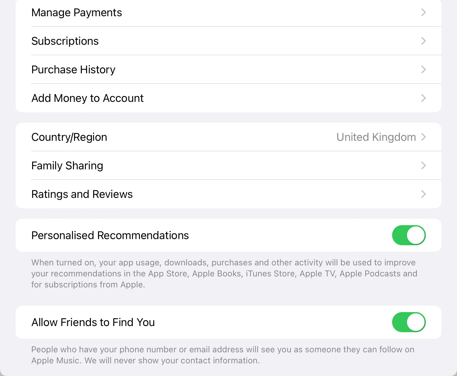This screenshot has height=376, width=457.
Task: Disable Personalised Recommendations toggle
Action: (x=409, y=235)
